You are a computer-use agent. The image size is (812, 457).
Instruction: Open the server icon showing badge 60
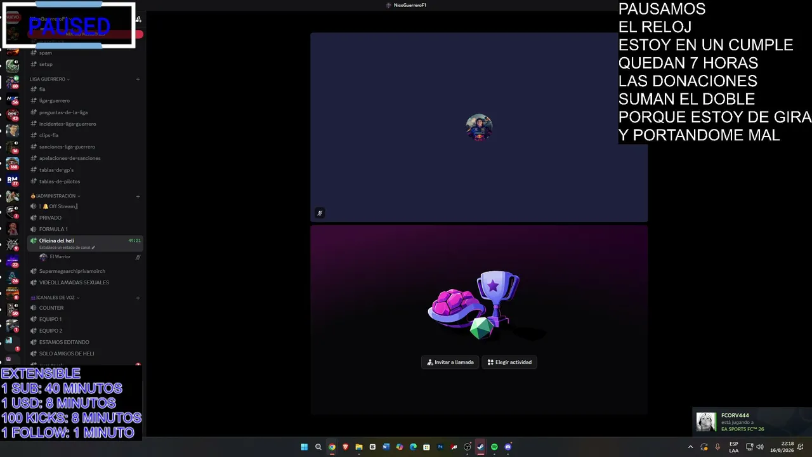[12, 82]
